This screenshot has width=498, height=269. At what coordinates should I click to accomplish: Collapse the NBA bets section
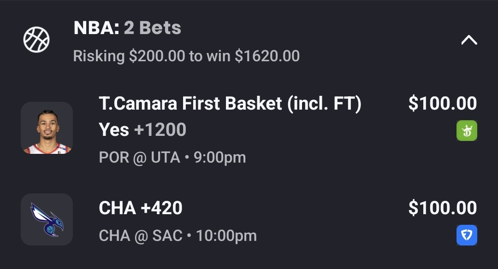[x=469, y=41]
